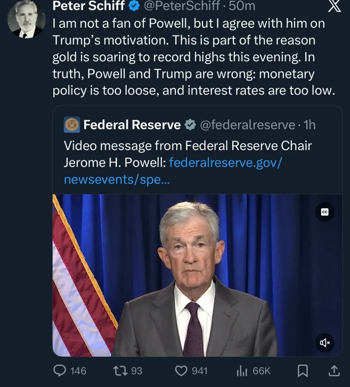Open Peter Schiff's profile avatar
Image resolution: width=350 pixels, height=387 pixels.
click(x=26, y=19)
